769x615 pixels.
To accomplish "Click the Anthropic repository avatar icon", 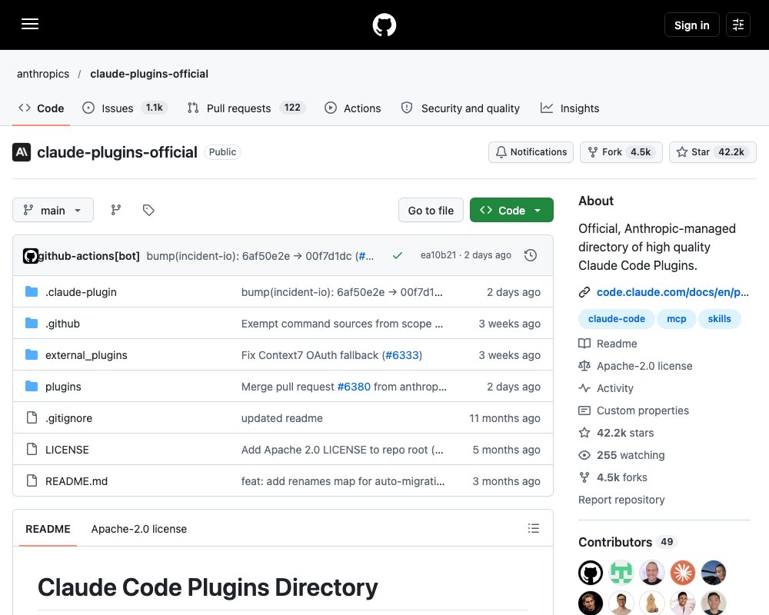I will [x=22, y=152].
